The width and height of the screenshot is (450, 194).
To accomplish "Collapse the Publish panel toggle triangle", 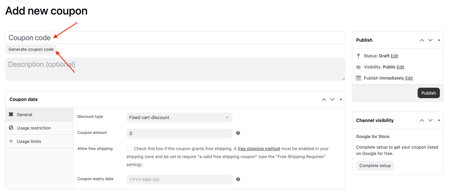I will point(439,40).
